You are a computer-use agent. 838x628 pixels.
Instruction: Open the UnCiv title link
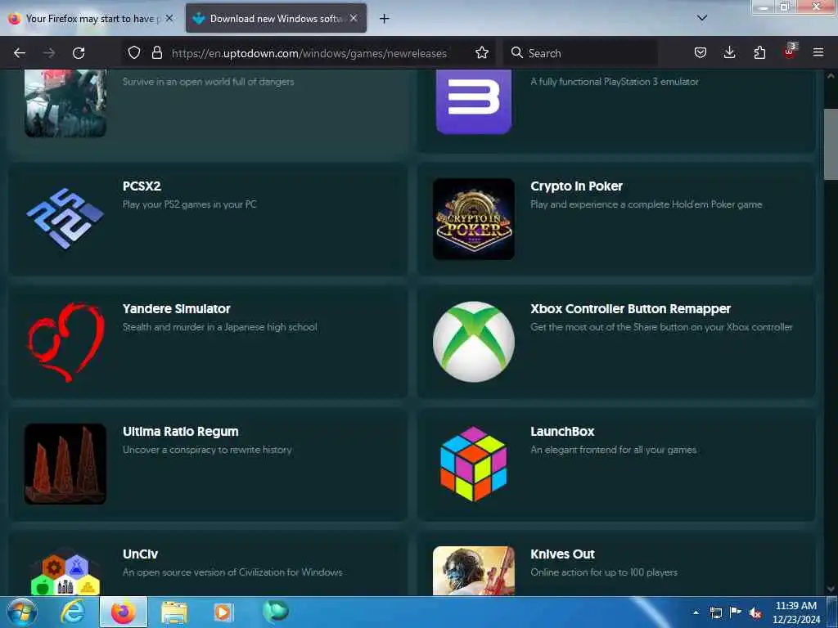click(140, 554)
